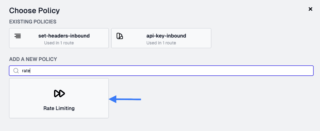This screenshot has height=131, width=320.
Task: Click the "set-headers-inbound" policy name text
Action: point(64,36)
